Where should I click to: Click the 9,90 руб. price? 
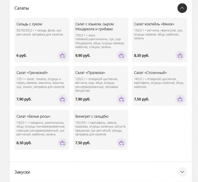[x=83, y=55]
